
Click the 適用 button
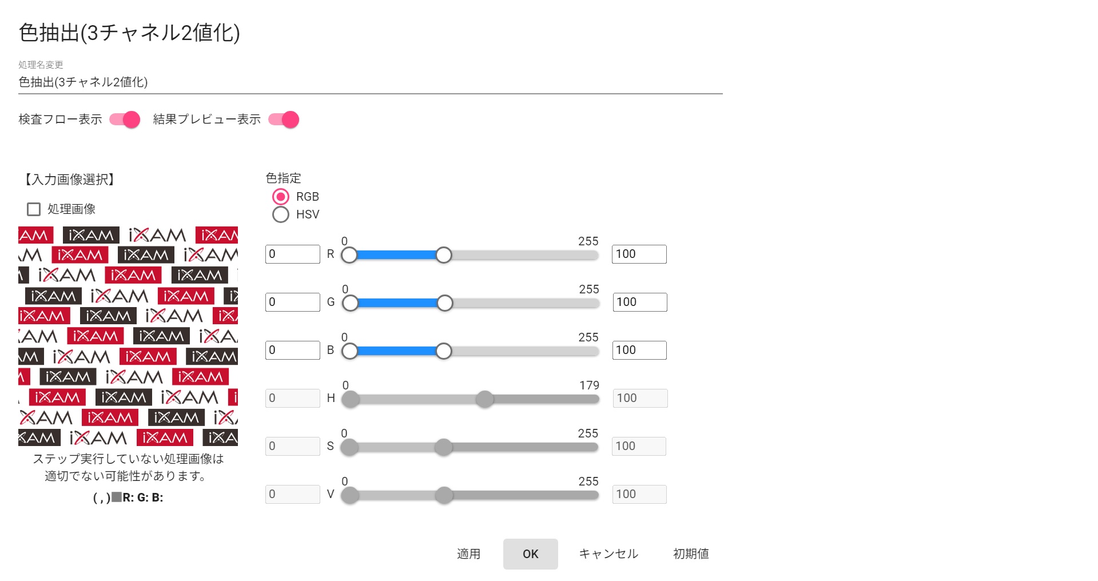[468, 554]
